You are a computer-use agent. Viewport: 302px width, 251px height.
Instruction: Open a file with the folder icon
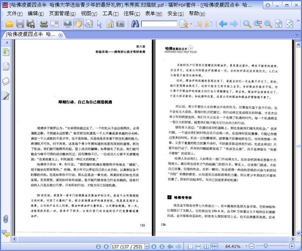[x=9, y=24]
